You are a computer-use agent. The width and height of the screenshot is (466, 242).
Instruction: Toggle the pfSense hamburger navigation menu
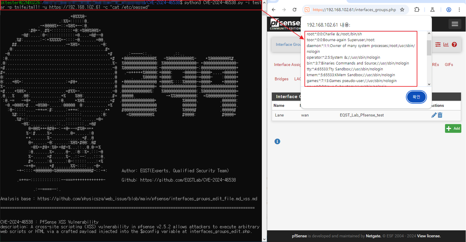pos(455,24)
